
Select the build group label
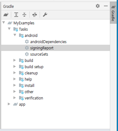(29, 61)
